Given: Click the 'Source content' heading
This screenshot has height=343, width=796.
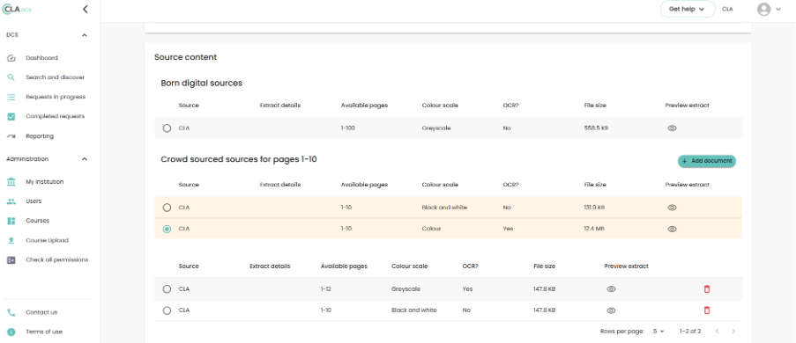Looking at the screenshot, I should tap(186, 57).
